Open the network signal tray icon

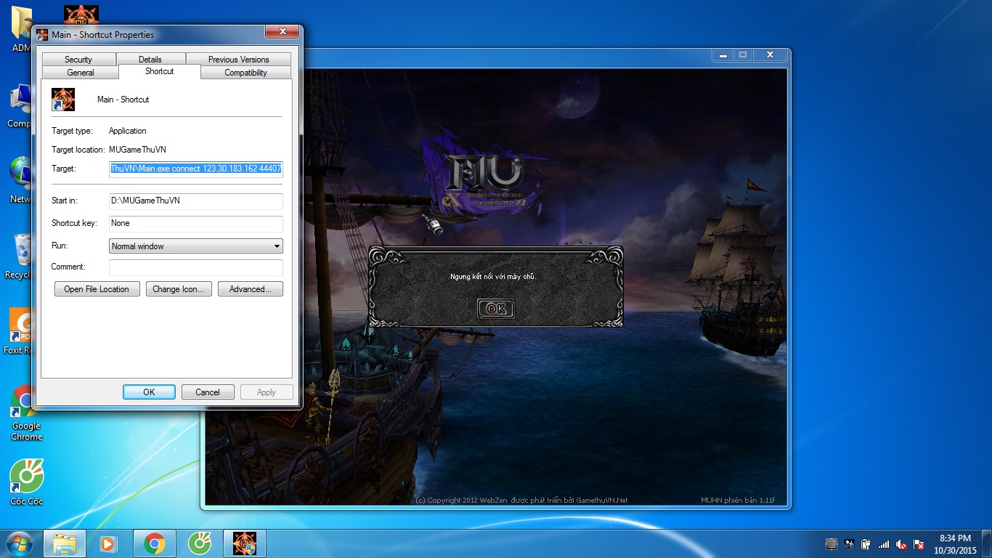(884, 543)
